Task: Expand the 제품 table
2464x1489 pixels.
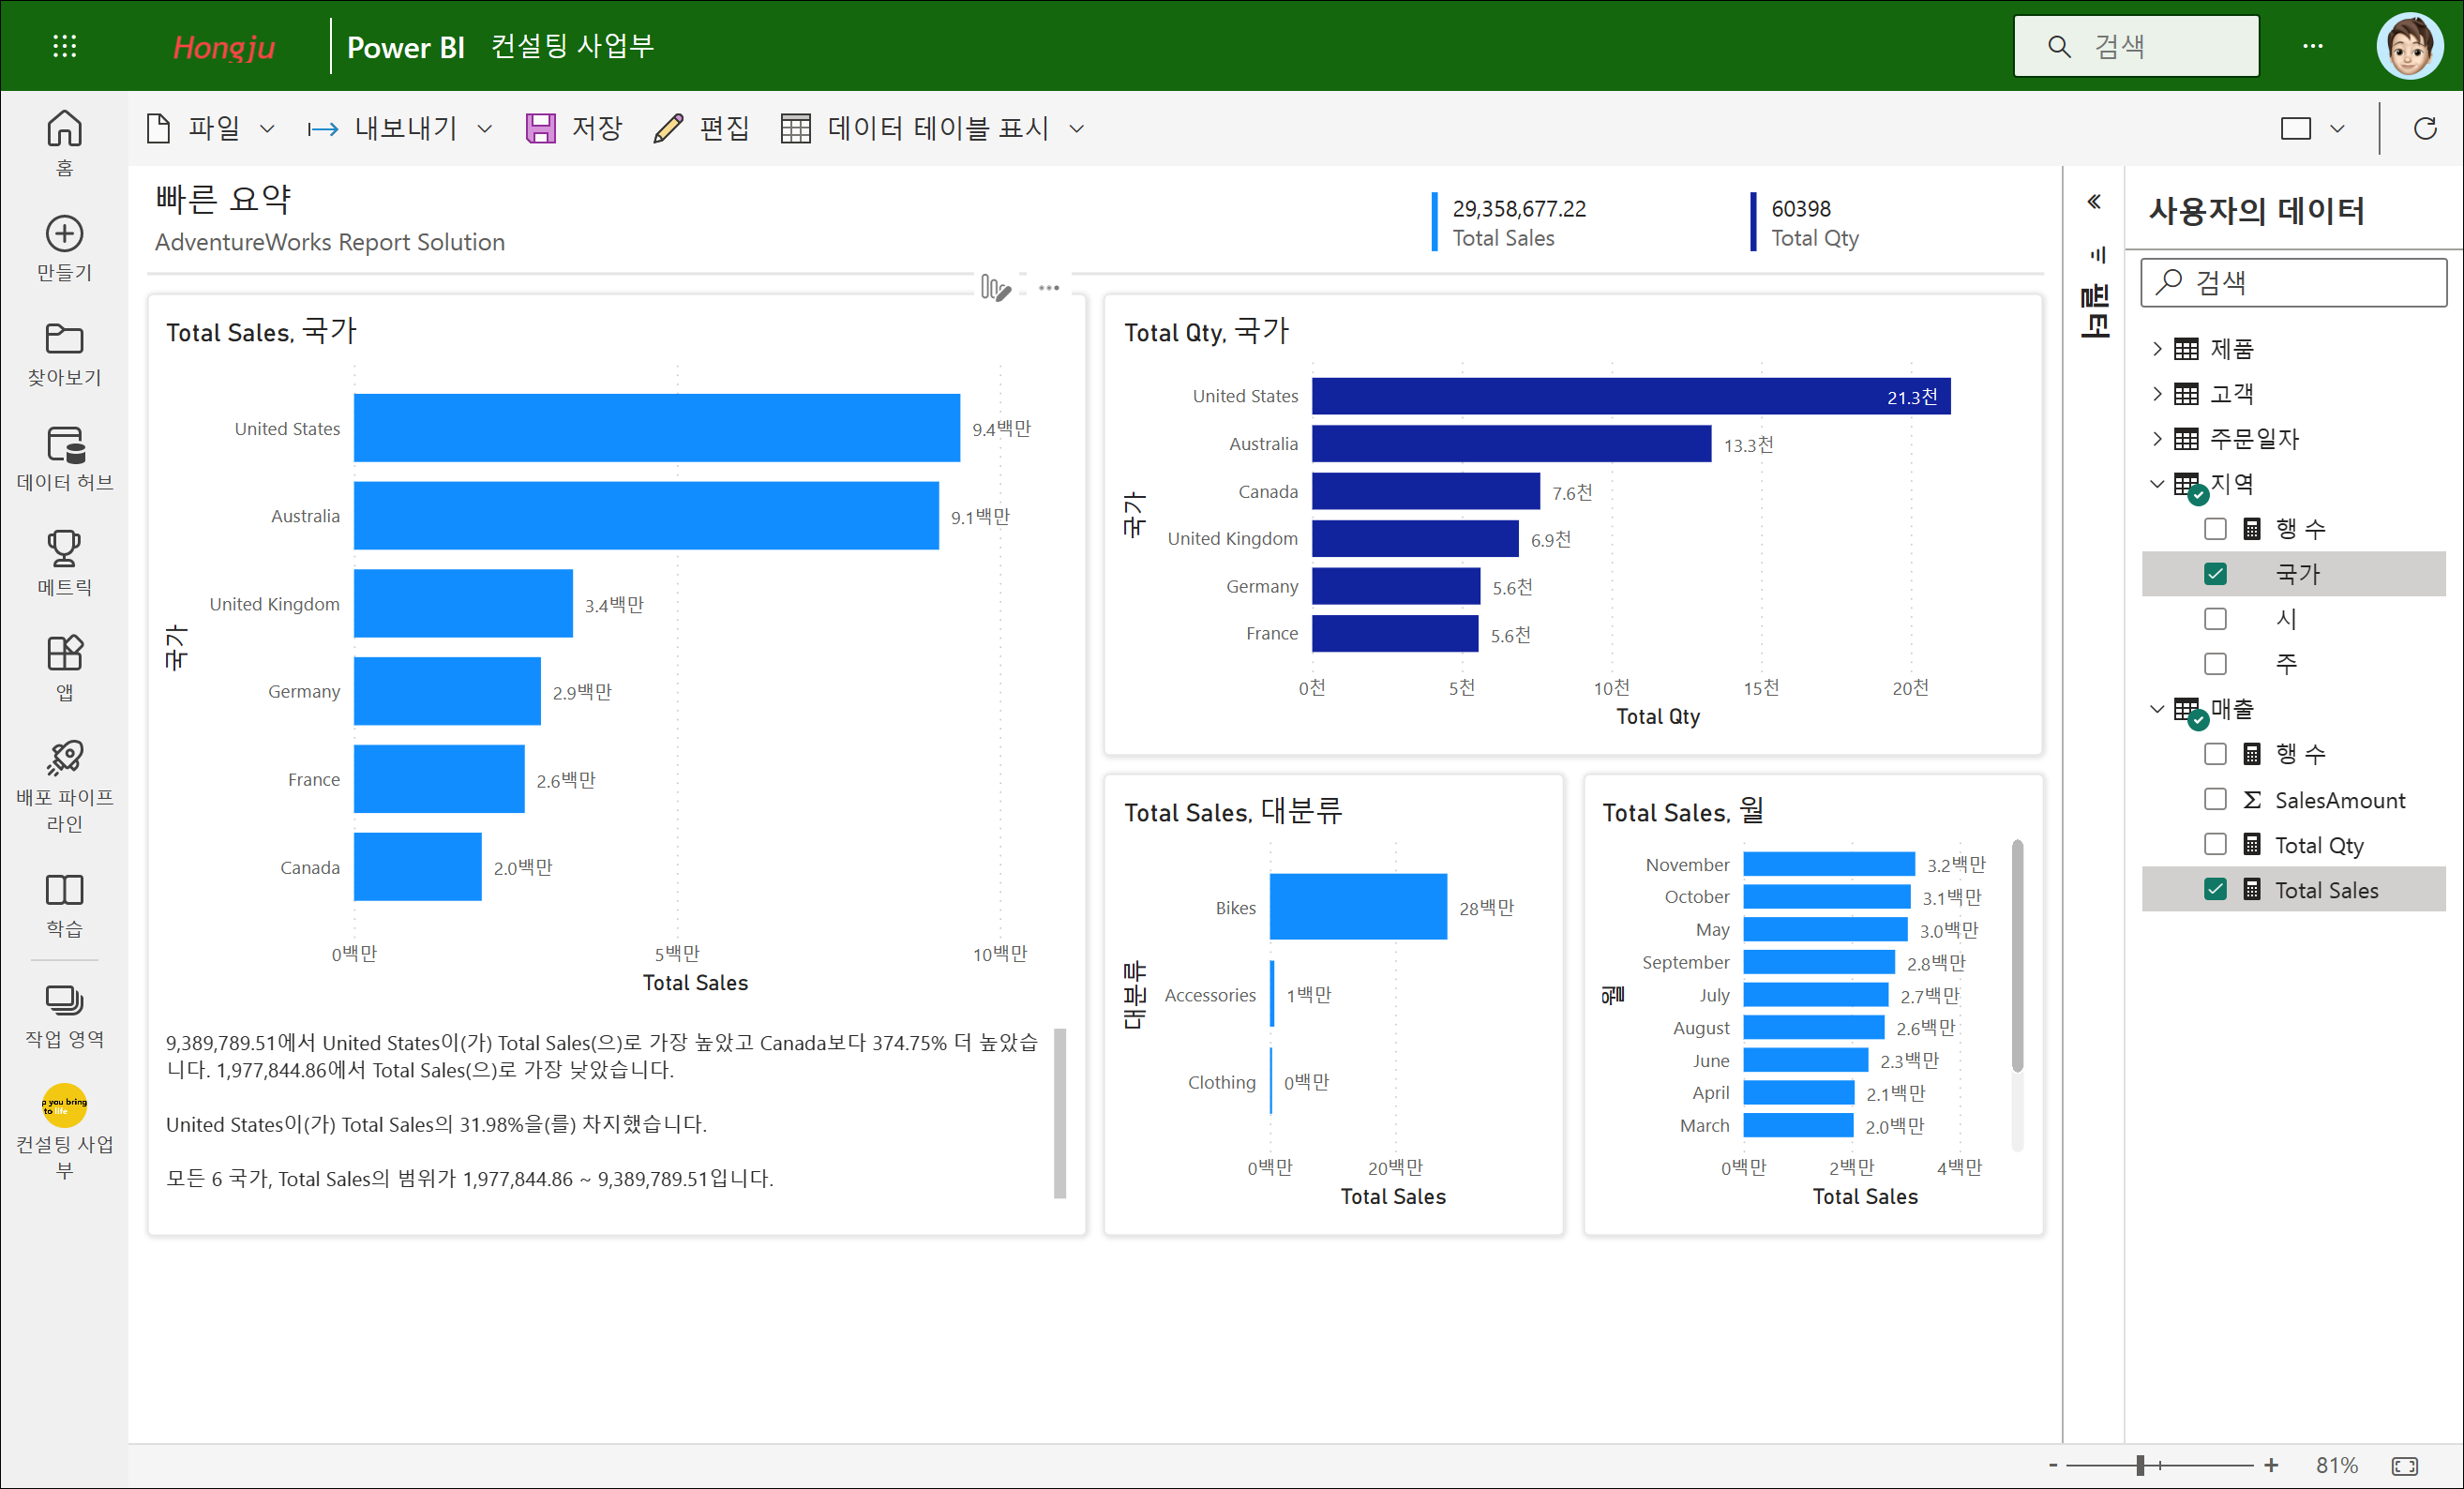Action: [x=2157, y=349]
